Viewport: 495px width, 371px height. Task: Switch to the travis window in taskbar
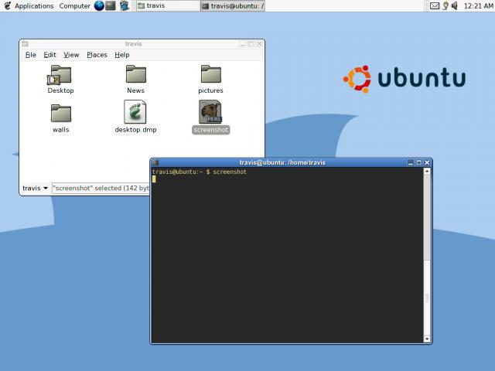click(x=168, y=5)
